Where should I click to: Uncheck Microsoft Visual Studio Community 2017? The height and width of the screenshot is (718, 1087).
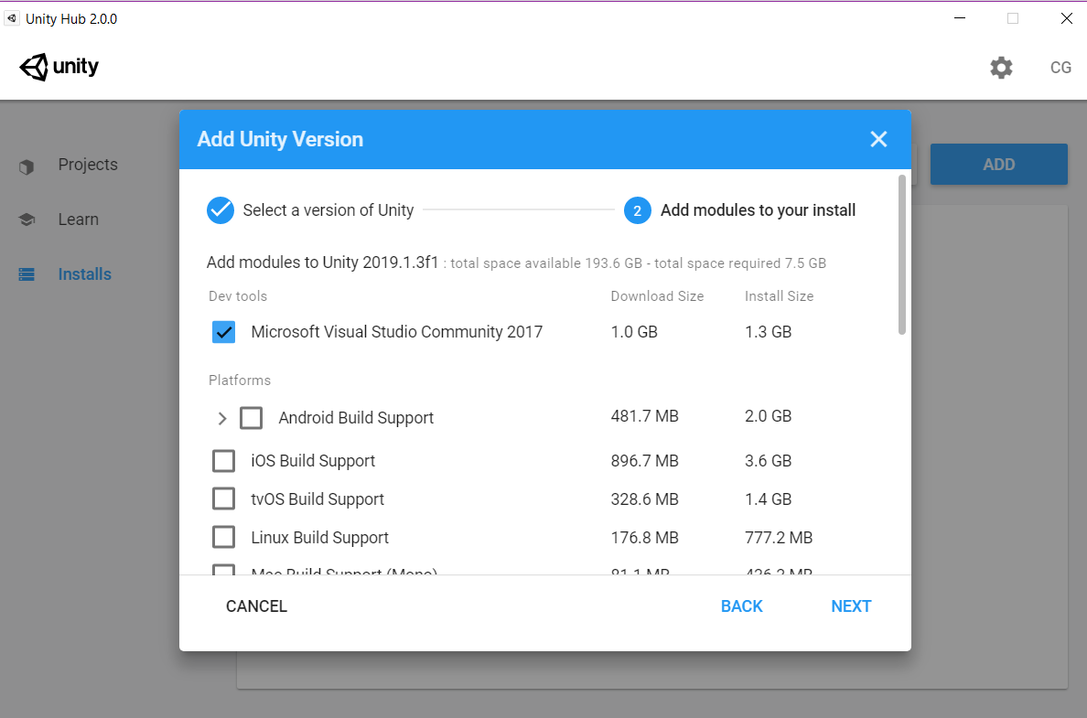pos(224,332)
